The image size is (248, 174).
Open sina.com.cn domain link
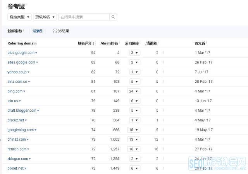[x=17, y=82]
